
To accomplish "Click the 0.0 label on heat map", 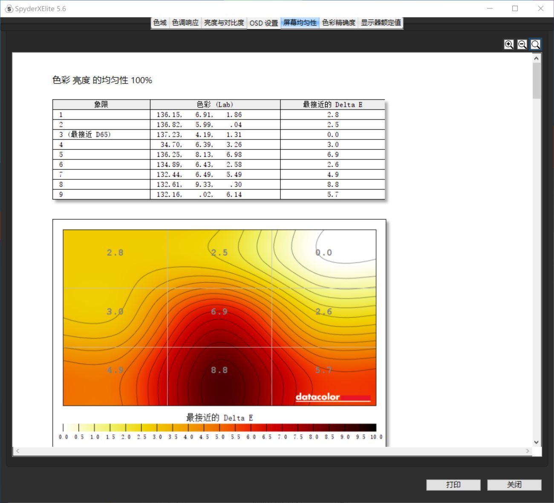I will [324, 253].
